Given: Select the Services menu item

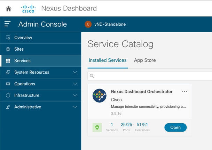Looking at the screenshot, I should point(41,61).
